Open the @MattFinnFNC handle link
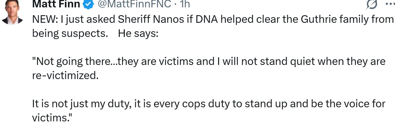Screen dimensions: 395x129 coord(134,4)
